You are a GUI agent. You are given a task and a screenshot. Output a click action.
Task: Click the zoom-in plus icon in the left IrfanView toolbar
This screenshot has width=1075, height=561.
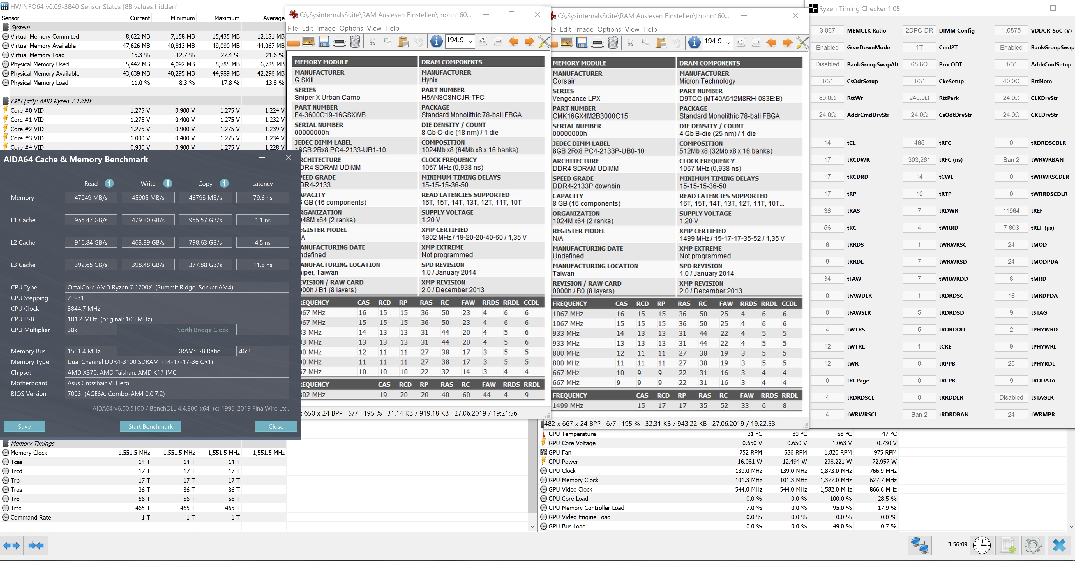click(x=483, y=41)
